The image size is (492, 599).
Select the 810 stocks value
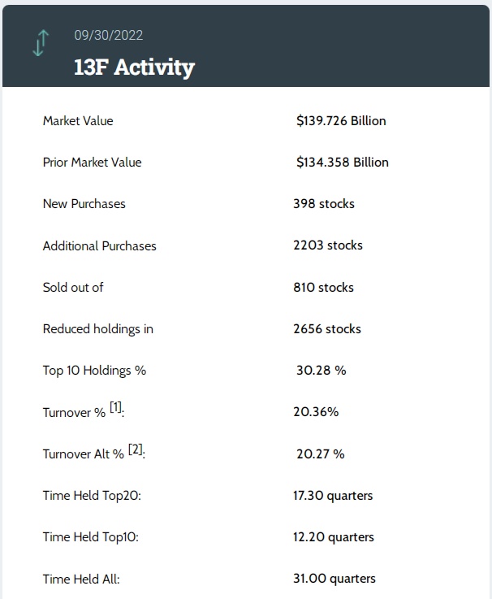pos(324,287)
